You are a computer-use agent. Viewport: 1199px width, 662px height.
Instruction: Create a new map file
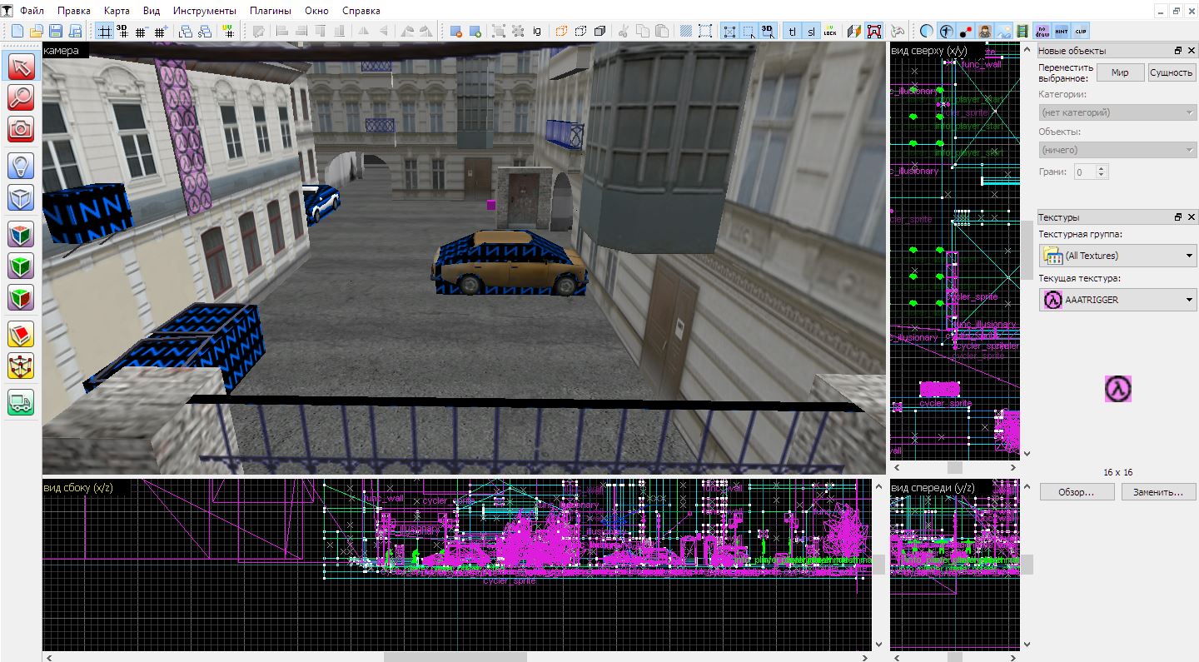[17, 31]
